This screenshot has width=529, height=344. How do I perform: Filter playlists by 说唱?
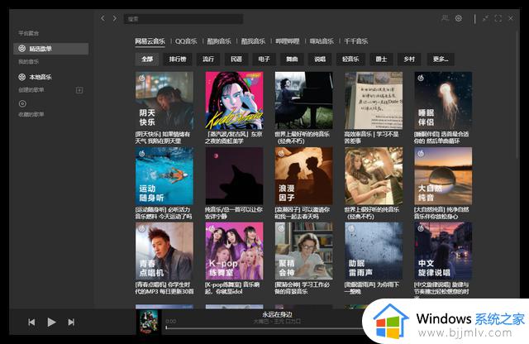click(320, 59)
